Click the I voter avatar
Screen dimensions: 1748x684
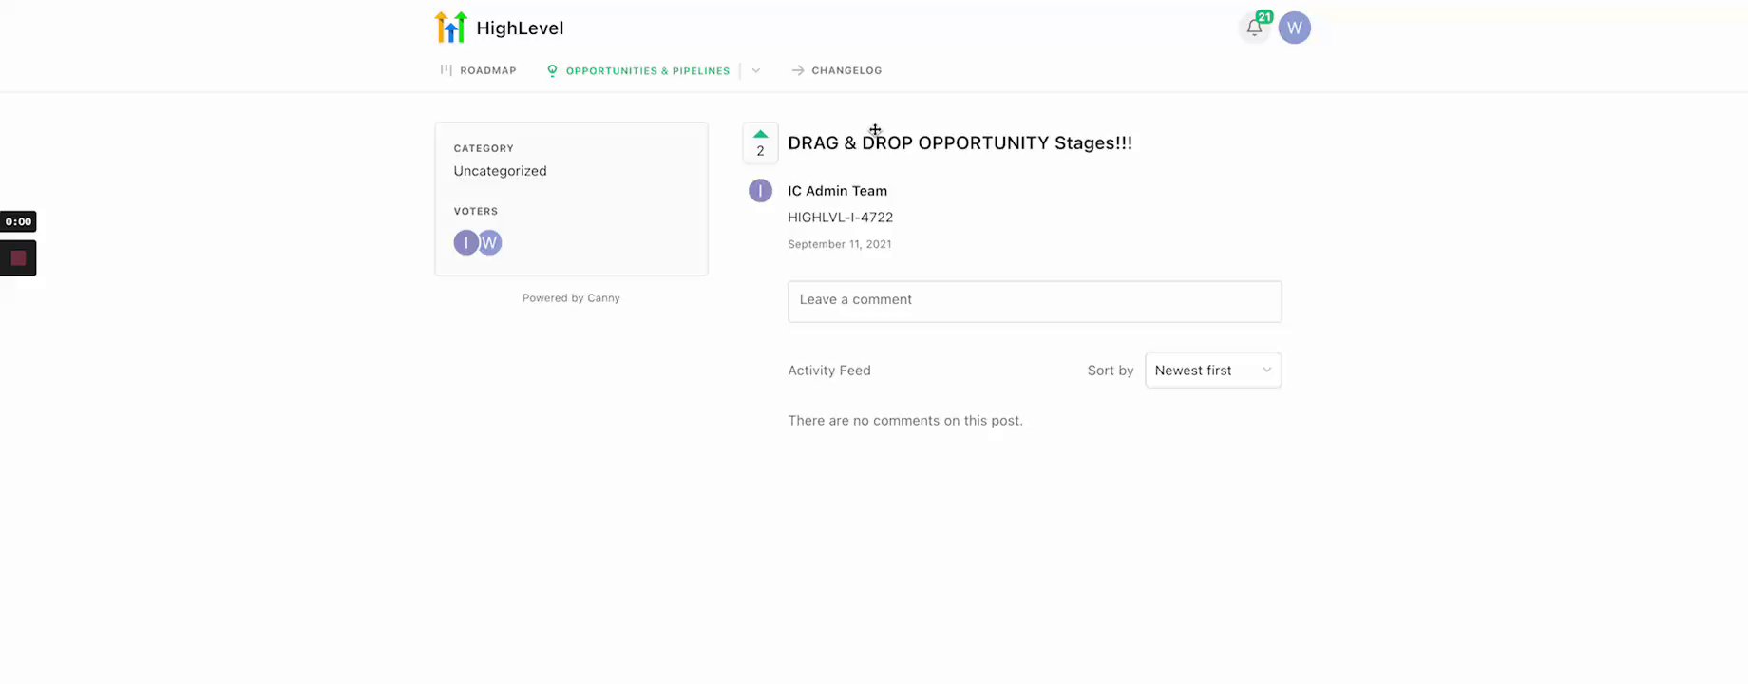pyautogui.click(x=465, y=243)
